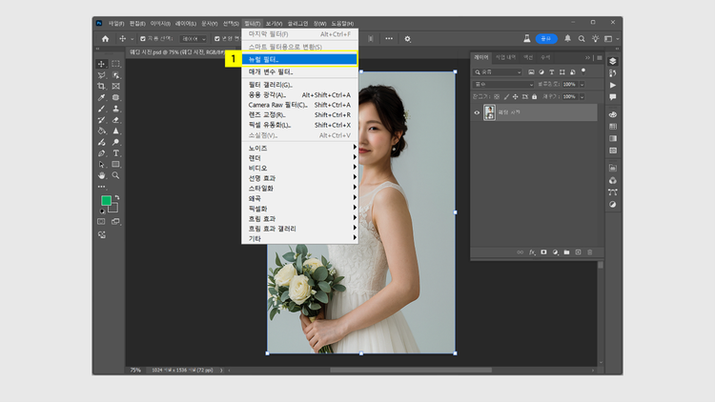This screenshot has height=402, width=715.
Task: Click the new group folder icon
Action: [x=566, y=252]
